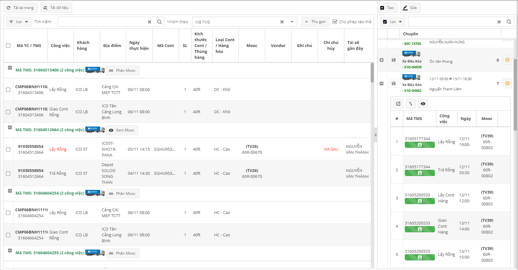Click the open-in-new-window icon in trip details
Image resolution: width=518 pixels, height=270 pixels.
click(398, 104)
